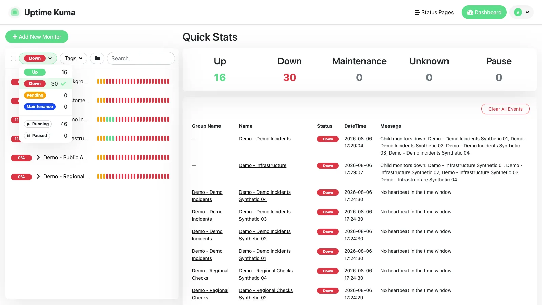Image resolution: width=542 pixels, height=305 pixels.
Task: Click heartbeat bar of the astru... row
Action: point(133,138)
